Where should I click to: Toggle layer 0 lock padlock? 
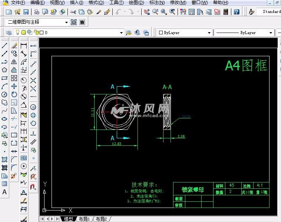coord(36,33)
